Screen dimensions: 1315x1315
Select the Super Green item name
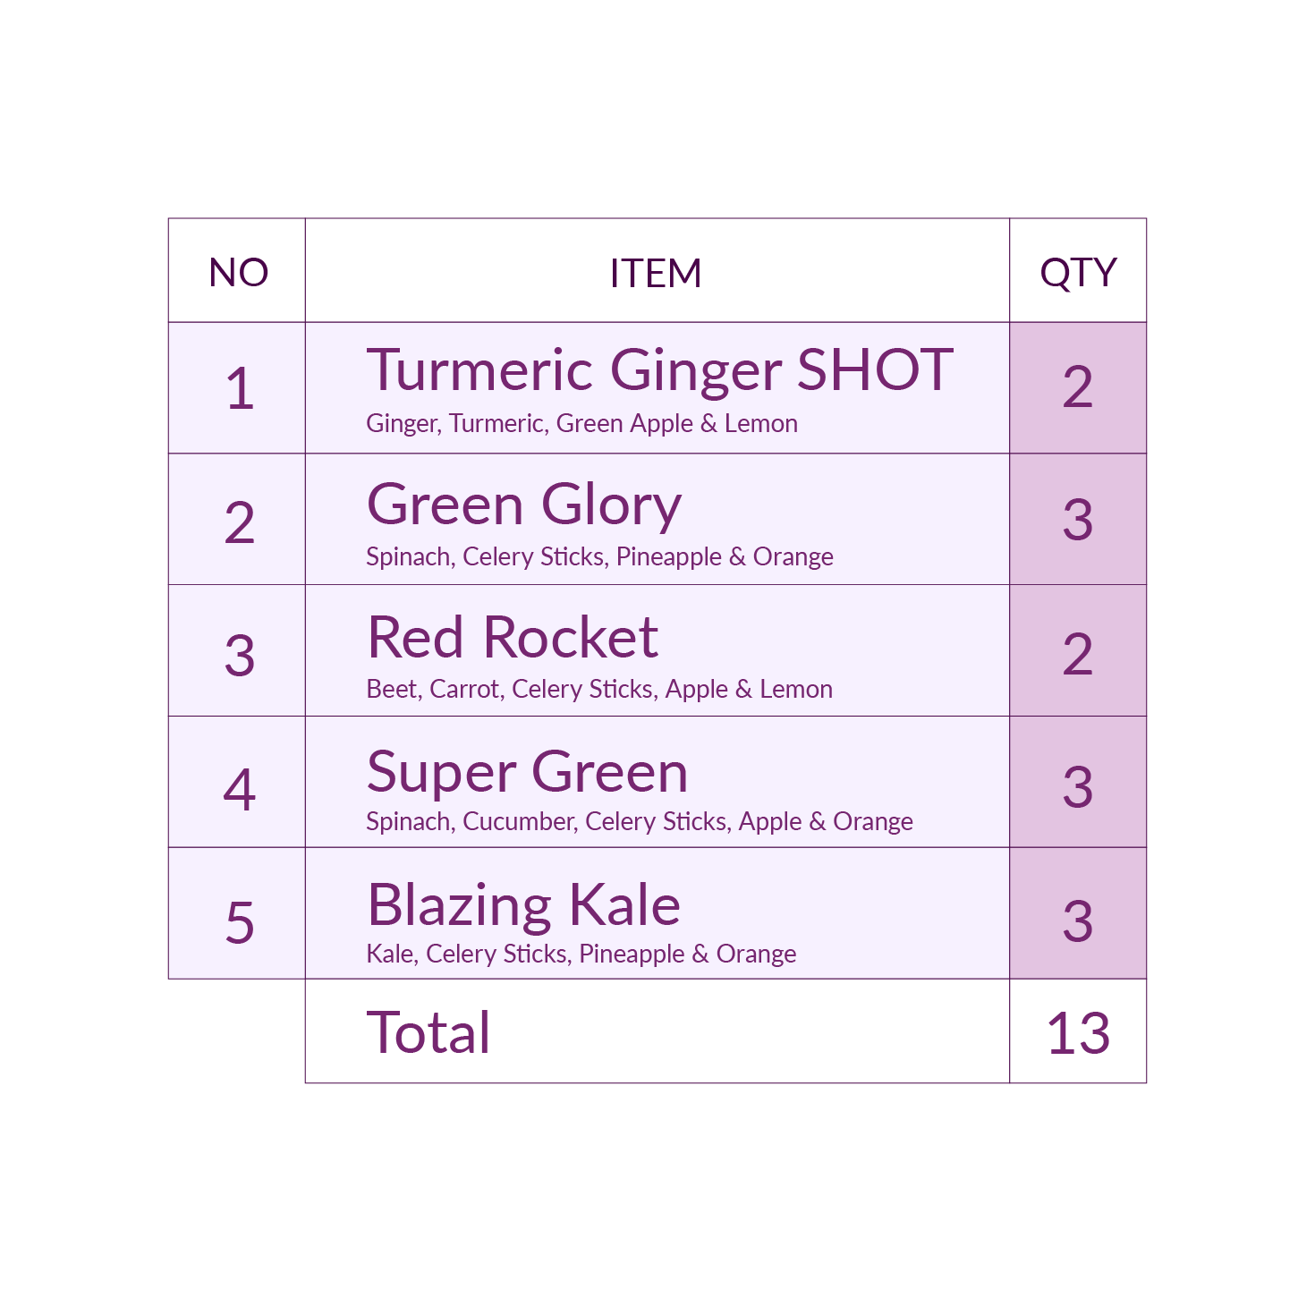(528, 772)
